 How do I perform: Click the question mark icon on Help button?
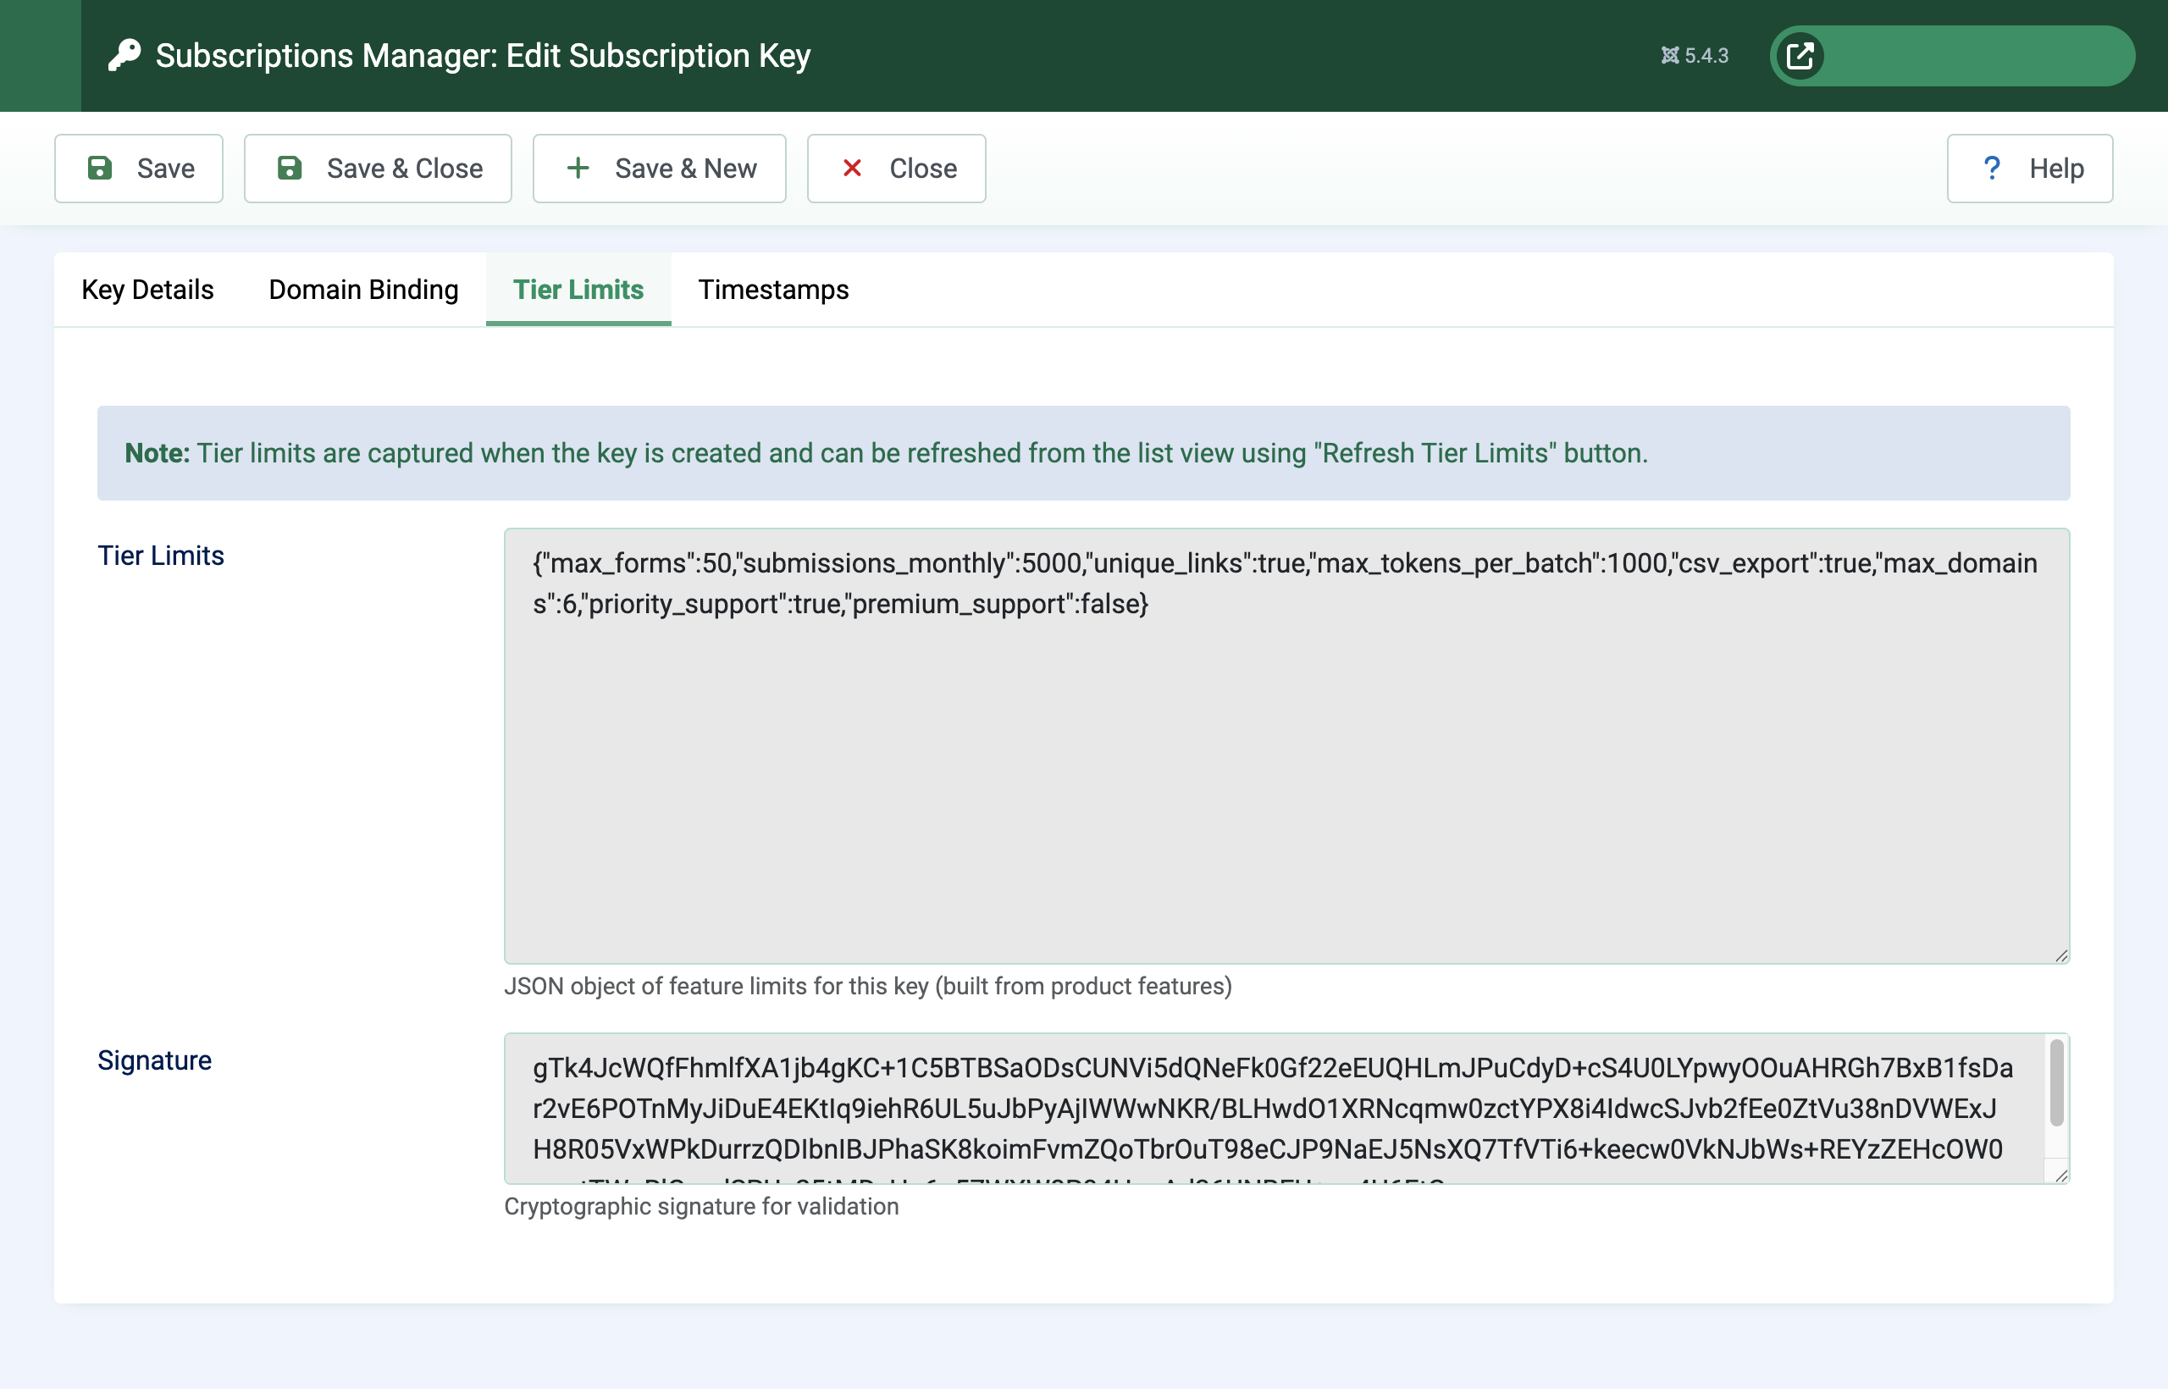pos(1993,168)
